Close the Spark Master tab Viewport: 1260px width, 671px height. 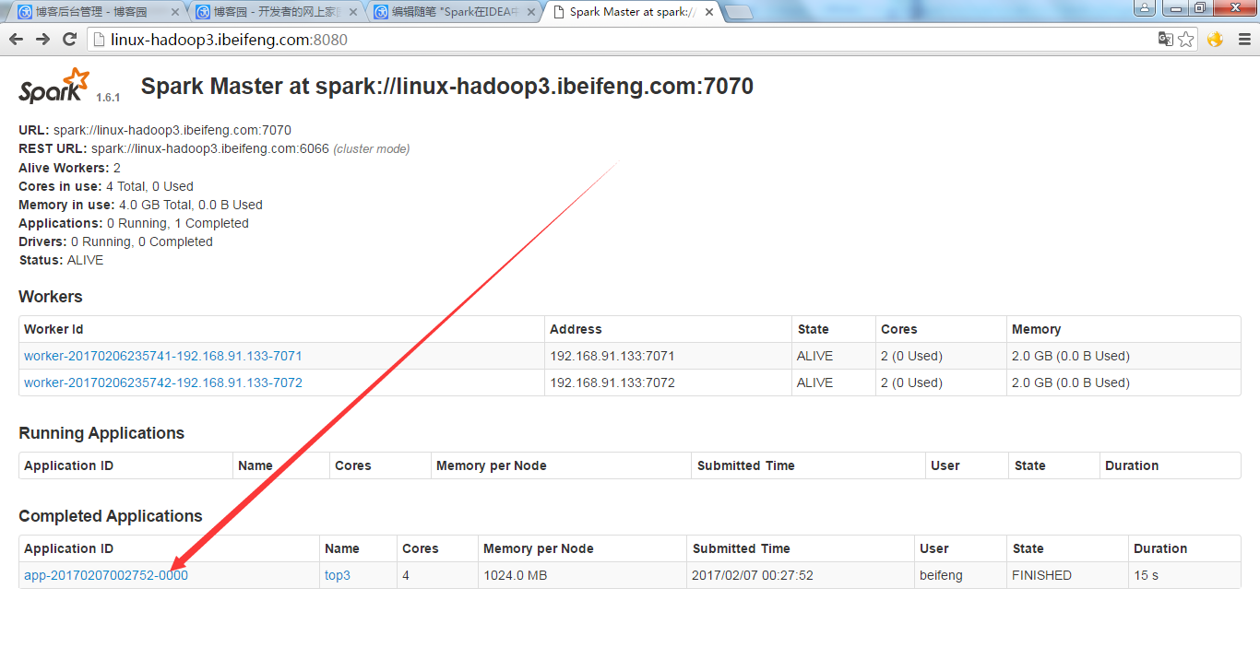tap(708, 12)
